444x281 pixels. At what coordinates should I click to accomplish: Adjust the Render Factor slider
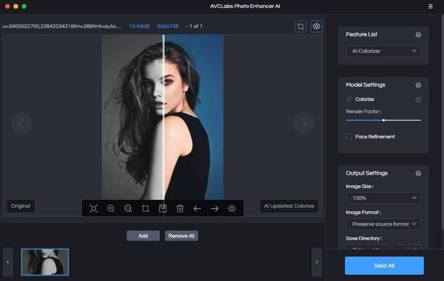384,120
